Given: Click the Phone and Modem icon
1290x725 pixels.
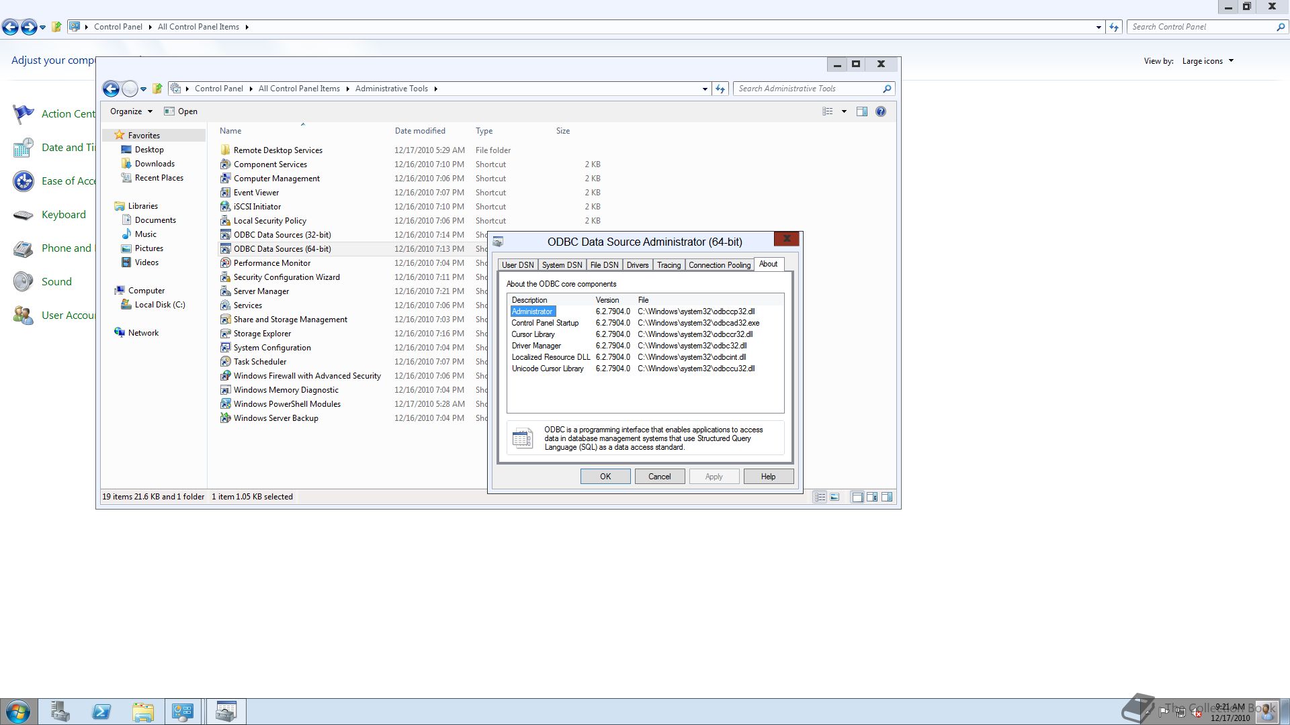Looking at the screenshot, I should 24,248.
